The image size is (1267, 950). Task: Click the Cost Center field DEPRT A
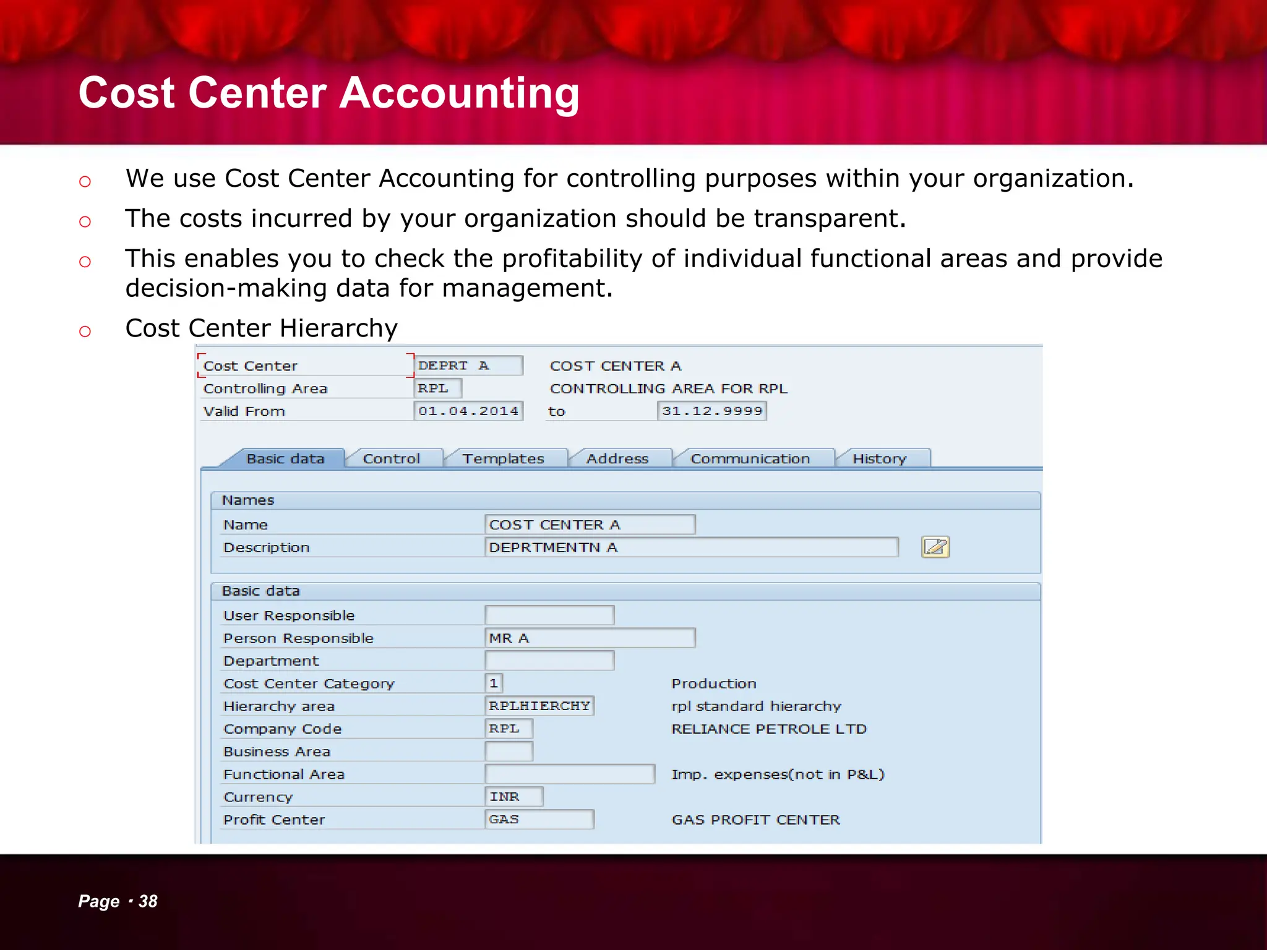pos(468,366)
